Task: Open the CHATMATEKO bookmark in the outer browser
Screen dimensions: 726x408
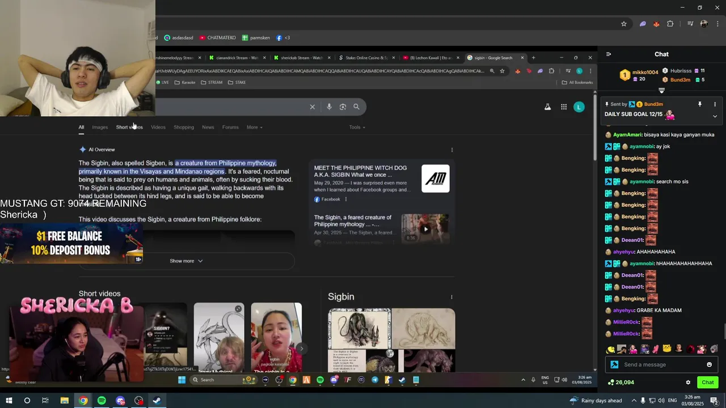Action: [217, 38]
